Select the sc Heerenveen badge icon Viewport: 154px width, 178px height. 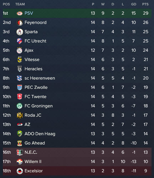pos(20,78)
